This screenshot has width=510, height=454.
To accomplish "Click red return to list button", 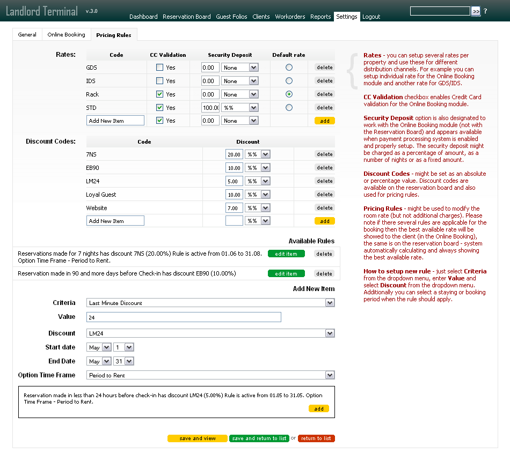I will pyautogui.click(x=316, y=438).
